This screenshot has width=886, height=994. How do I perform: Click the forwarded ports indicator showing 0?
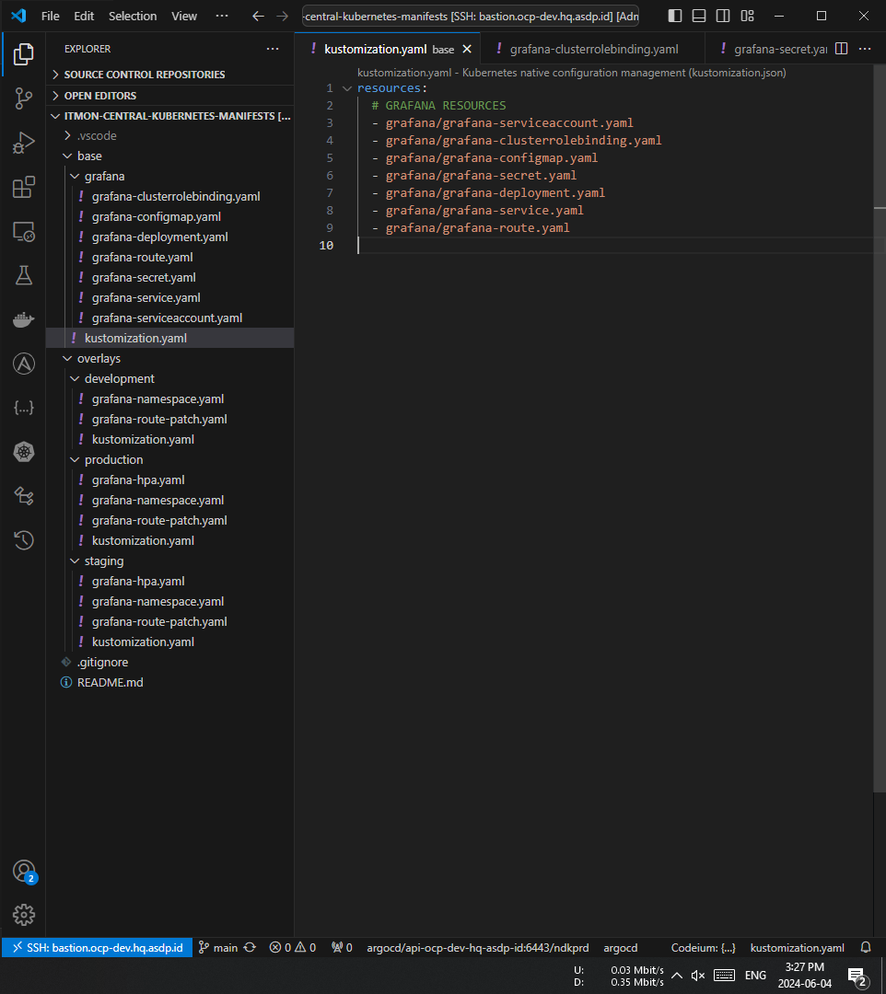[342, 948]
